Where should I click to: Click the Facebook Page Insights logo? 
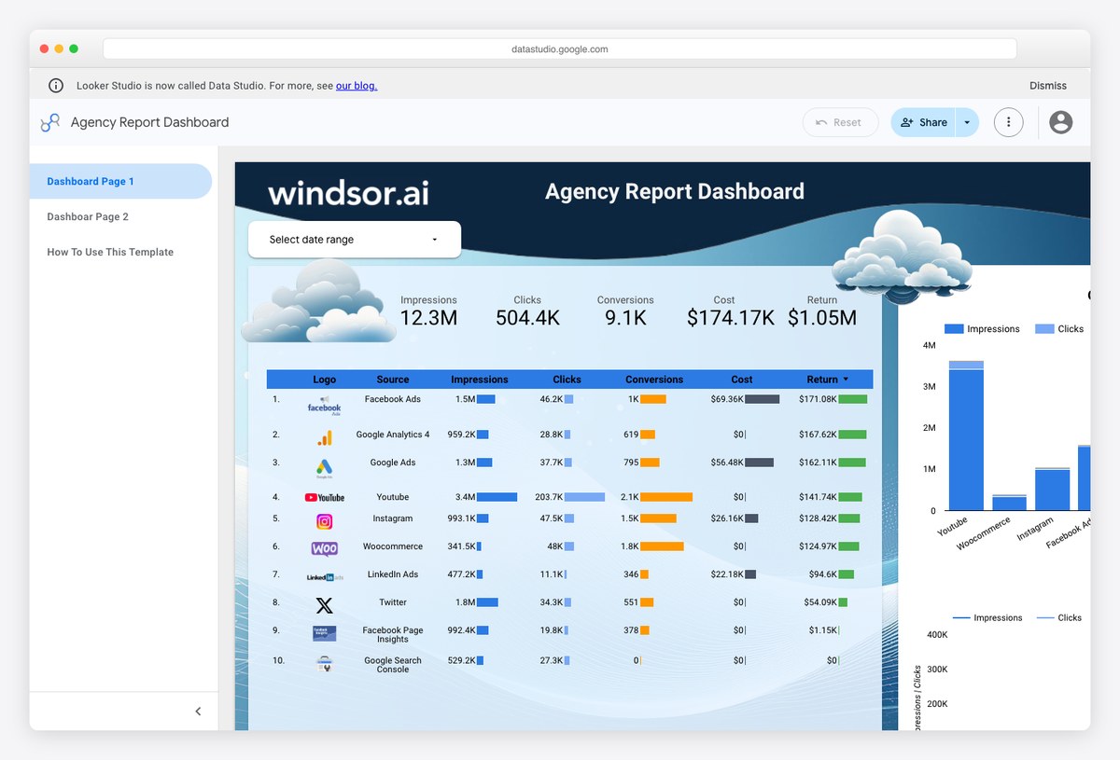click(324, 633)
